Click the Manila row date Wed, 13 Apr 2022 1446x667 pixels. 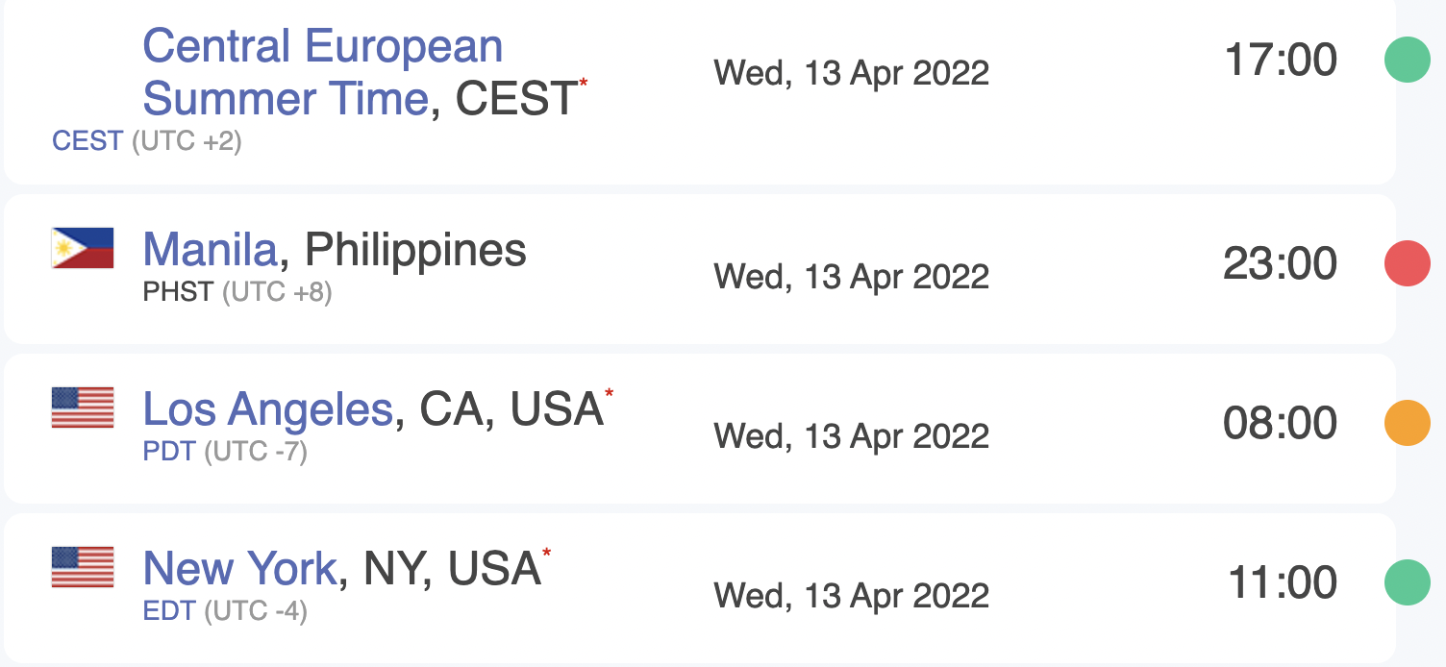(851, 277)
